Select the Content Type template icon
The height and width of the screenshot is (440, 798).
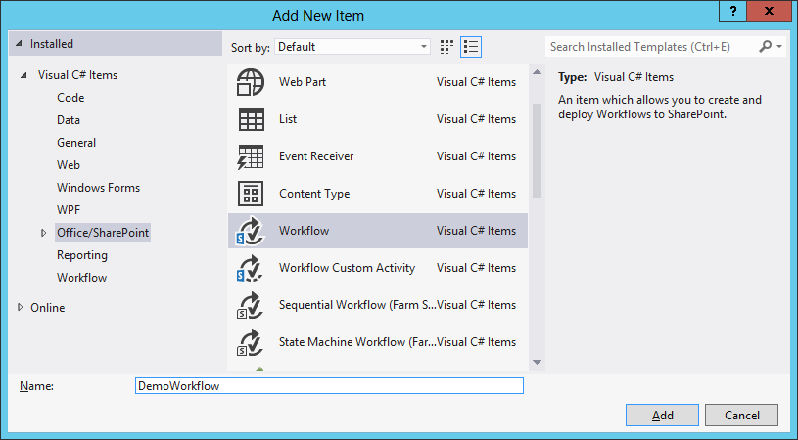(251, 194)
